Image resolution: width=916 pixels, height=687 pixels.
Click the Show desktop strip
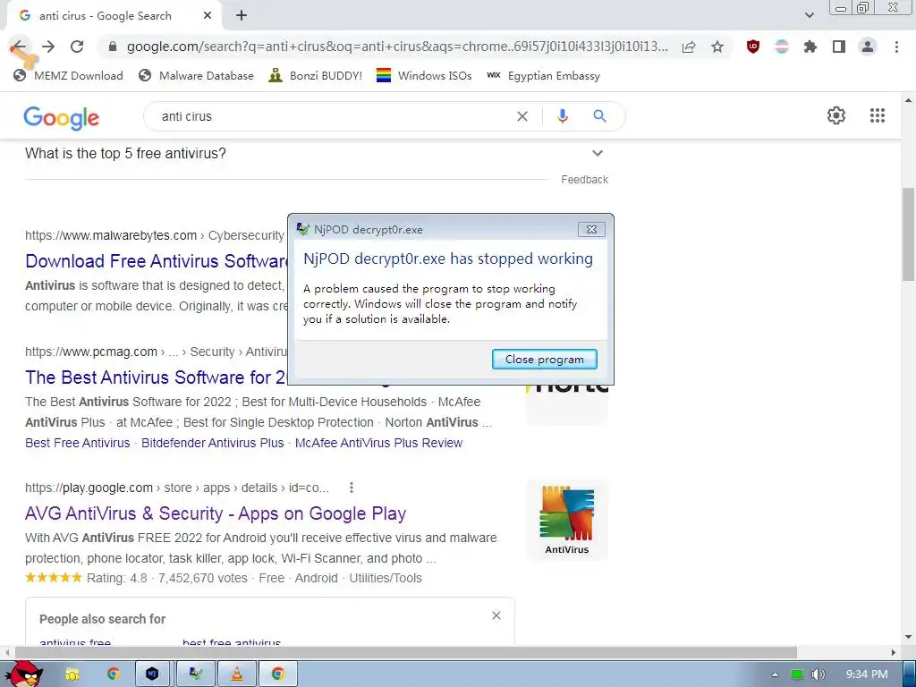[910, 674]
